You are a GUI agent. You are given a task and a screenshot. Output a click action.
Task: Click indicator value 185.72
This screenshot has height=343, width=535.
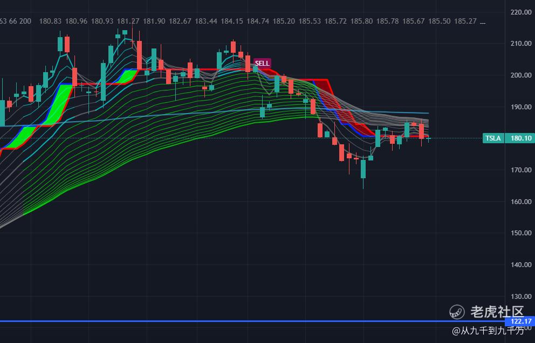point(335,21)
